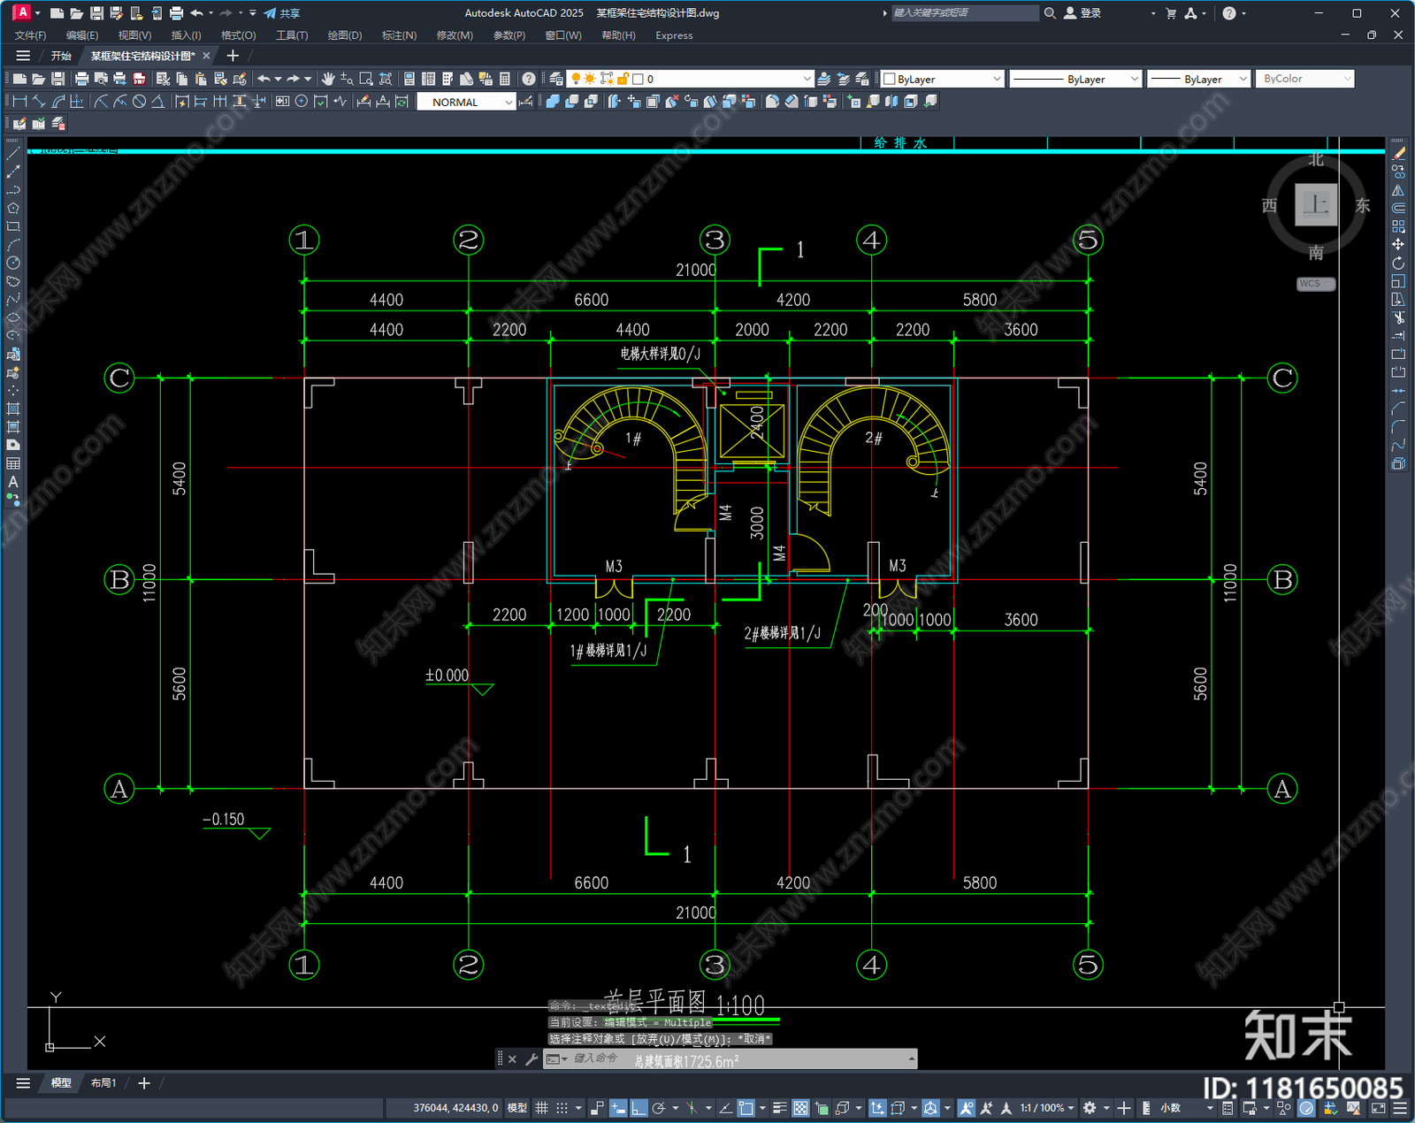
Task: Click the Help question mark icon in the toolbar
Action: (x=528, y=79)
